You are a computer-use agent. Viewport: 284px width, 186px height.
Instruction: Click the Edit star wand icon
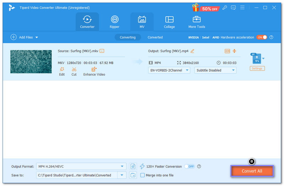(x=62, y=69)
